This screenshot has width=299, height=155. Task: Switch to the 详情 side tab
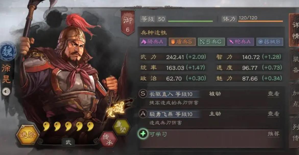pyautogui.click(x=295, y=30)
